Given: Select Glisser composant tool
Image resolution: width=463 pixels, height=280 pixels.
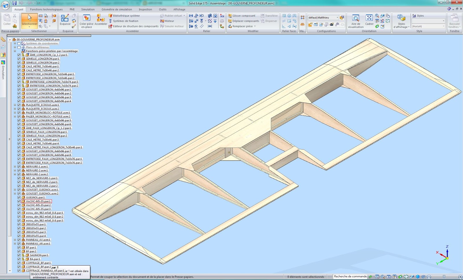Looking at the screenshot, I should pos(242,16).
